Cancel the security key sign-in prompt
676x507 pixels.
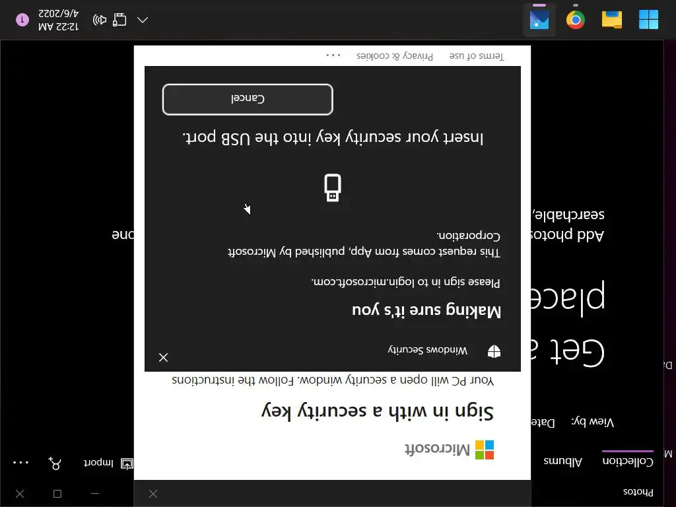coord(248,99)
